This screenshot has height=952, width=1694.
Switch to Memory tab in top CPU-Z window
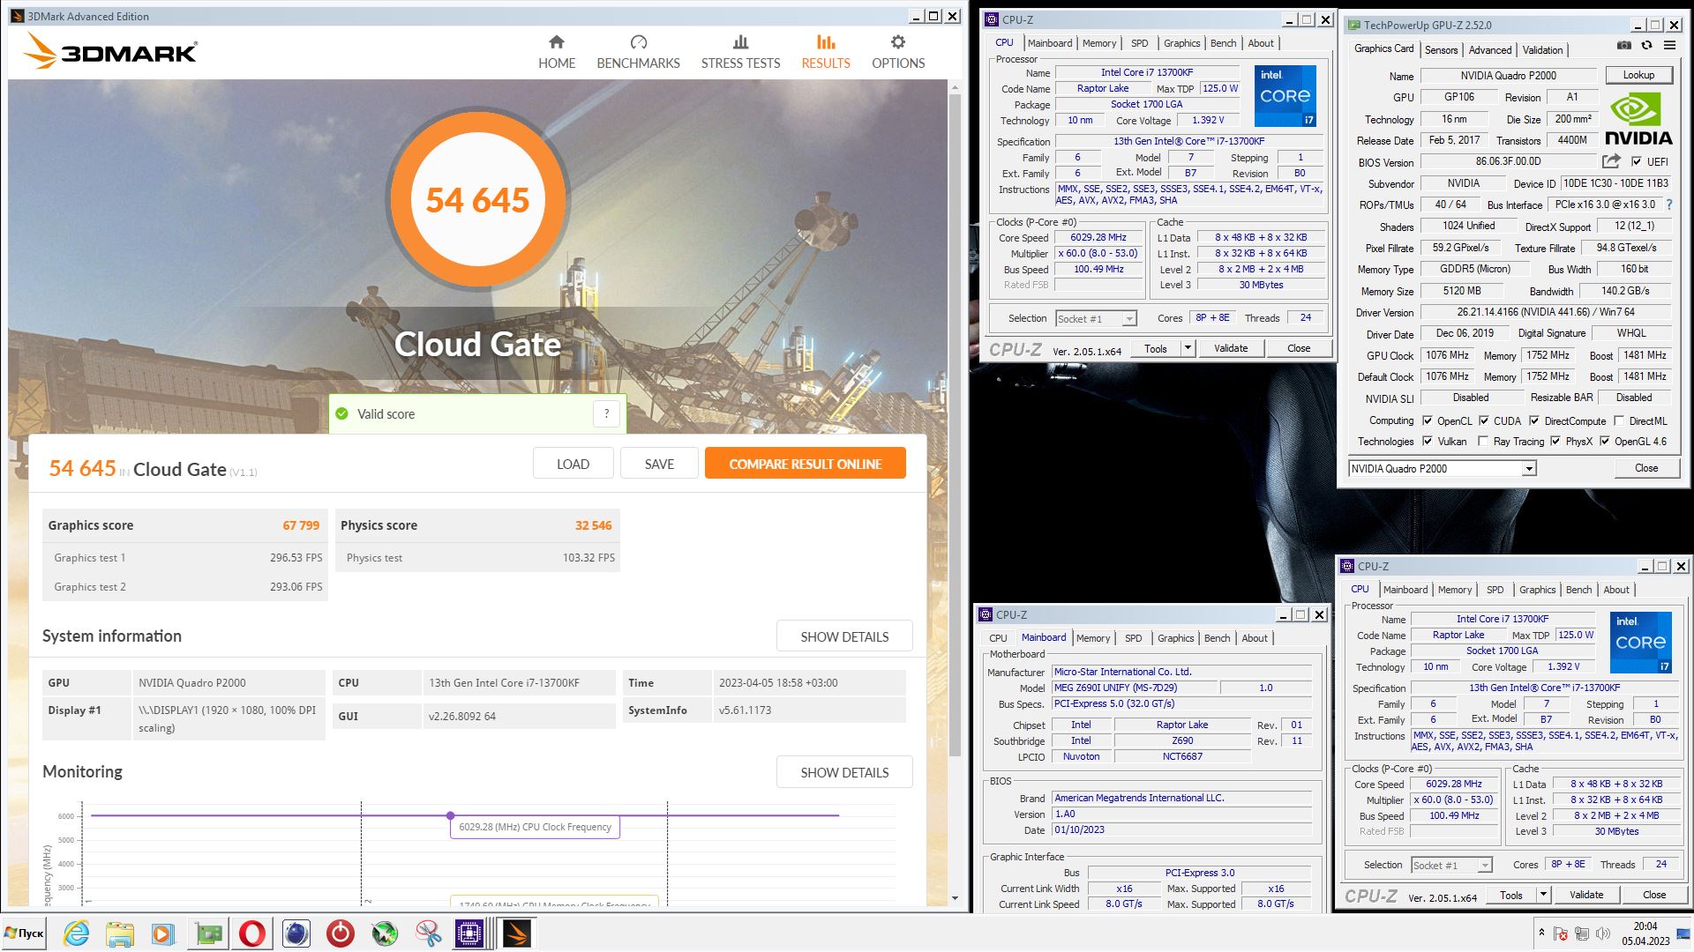tap(1099, 43)
